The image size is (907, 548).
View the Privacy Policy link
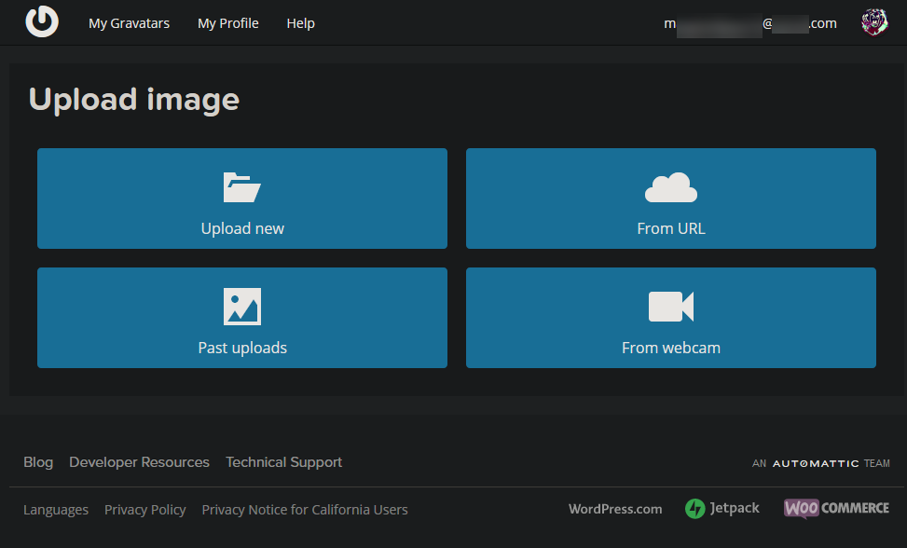pos(144,510)
